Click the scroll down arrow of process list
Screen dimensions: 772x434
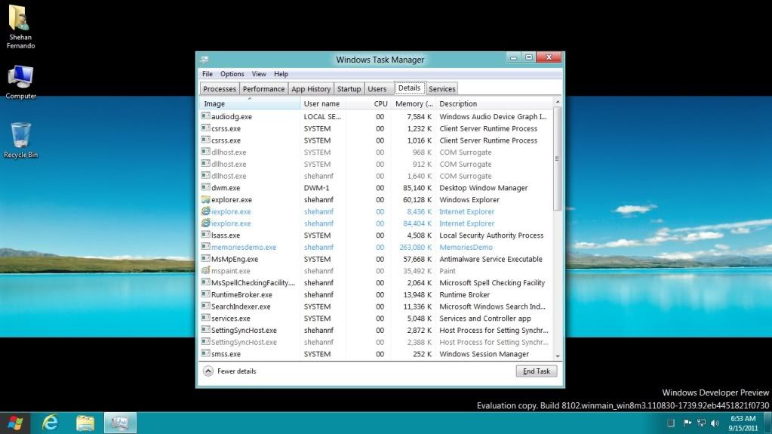(558, 356)
